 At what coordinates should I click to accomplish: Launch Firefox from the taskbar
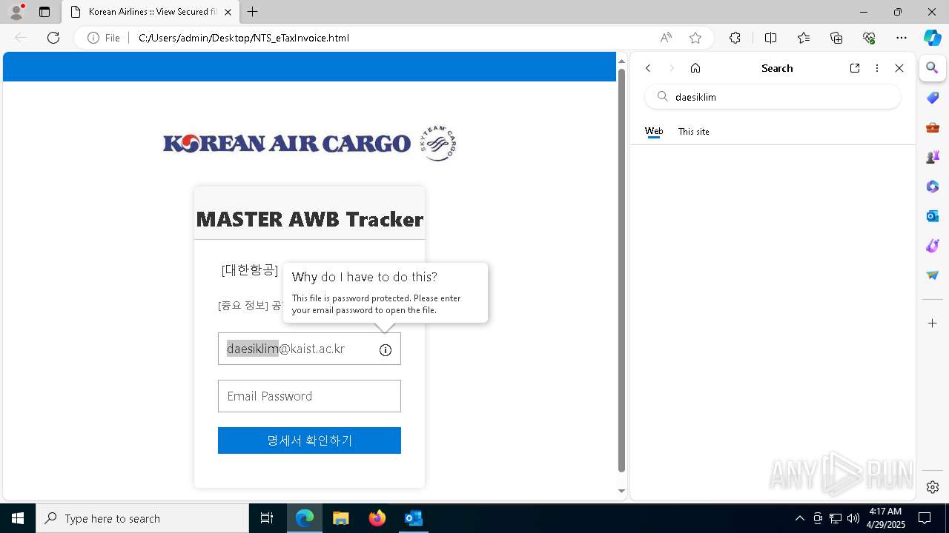click(377, 518)
